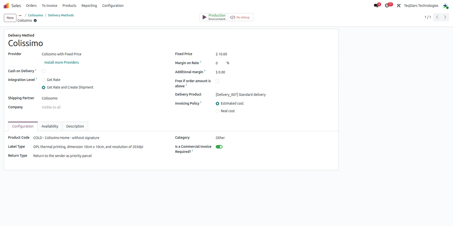Show help tooltip for Commercial Invoice Required
This screenshot has height=226, width=453.
point(193,151)
